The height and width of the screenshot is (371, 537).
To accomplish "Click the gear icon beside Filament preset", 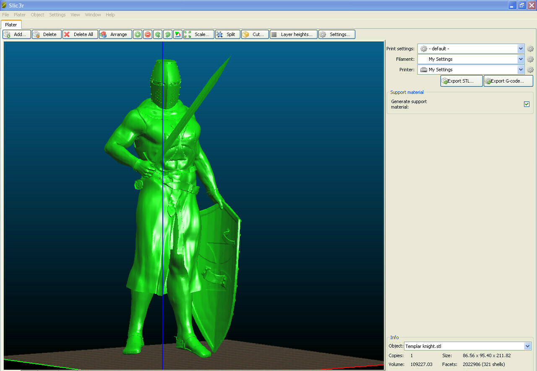I will pos(530,59).
